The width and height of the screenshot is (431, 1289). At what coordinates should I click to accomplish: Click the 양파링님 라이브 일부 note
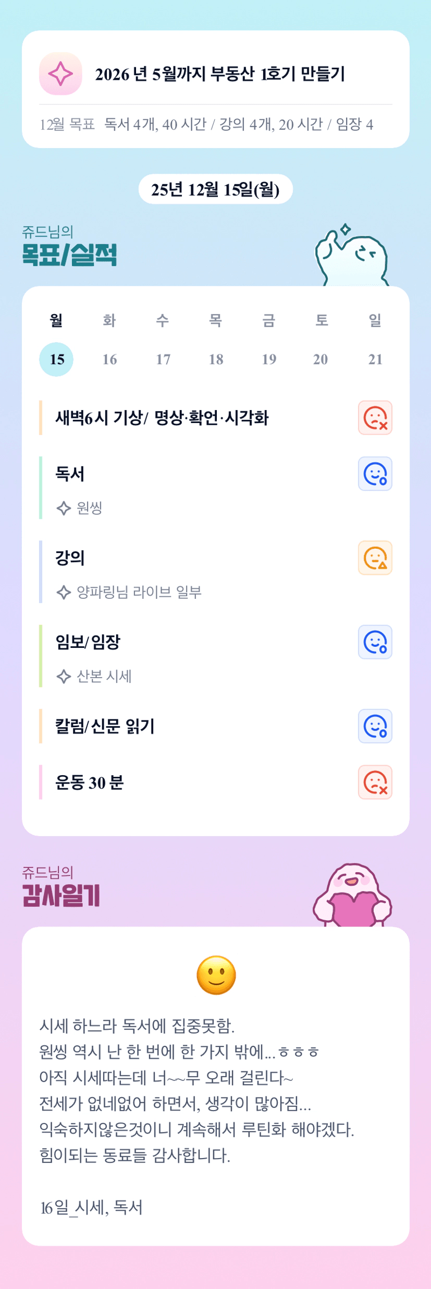click(139, 592)
